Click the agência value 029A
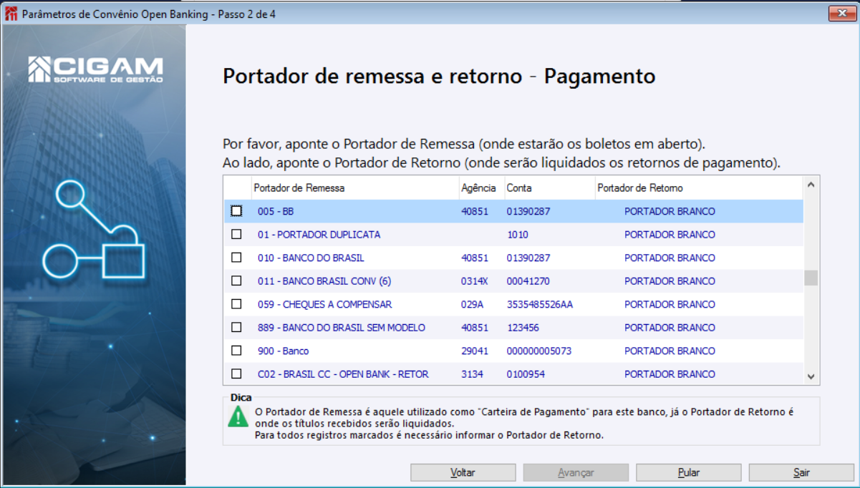The height and width of the screenshot is (488, 860). (473, 305)
